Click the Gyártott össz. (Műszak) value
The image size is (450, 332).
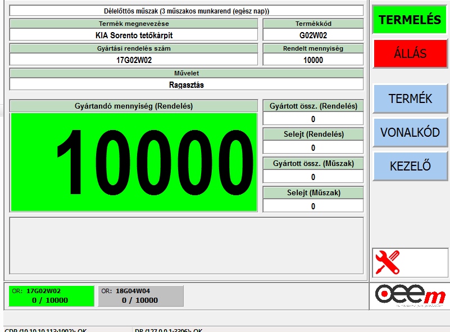point(313,177)
